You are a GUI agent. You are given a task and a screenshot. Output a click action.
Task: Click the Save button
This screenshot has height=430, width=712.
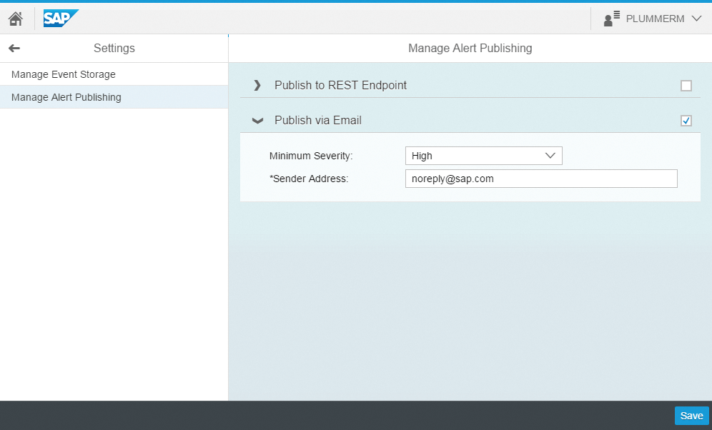click(691, 416)
